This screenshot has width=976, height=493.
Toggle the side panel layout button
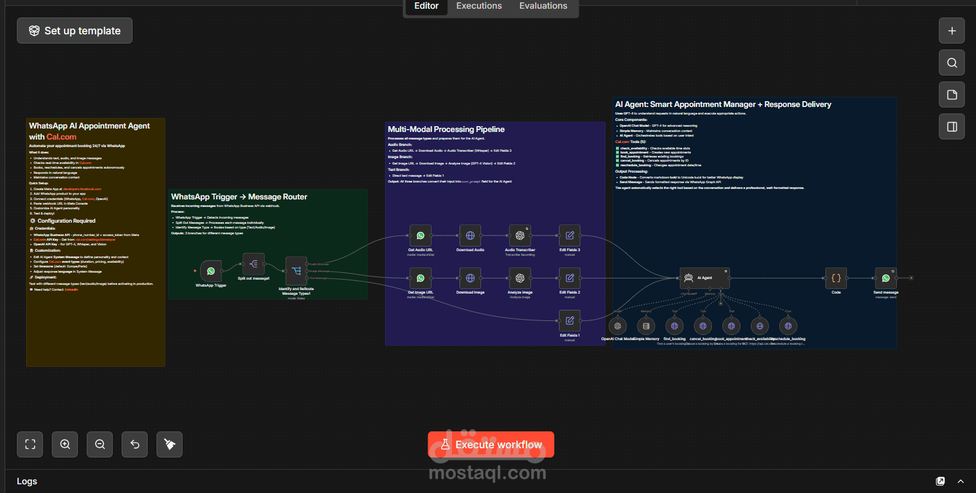pos(952,127)
